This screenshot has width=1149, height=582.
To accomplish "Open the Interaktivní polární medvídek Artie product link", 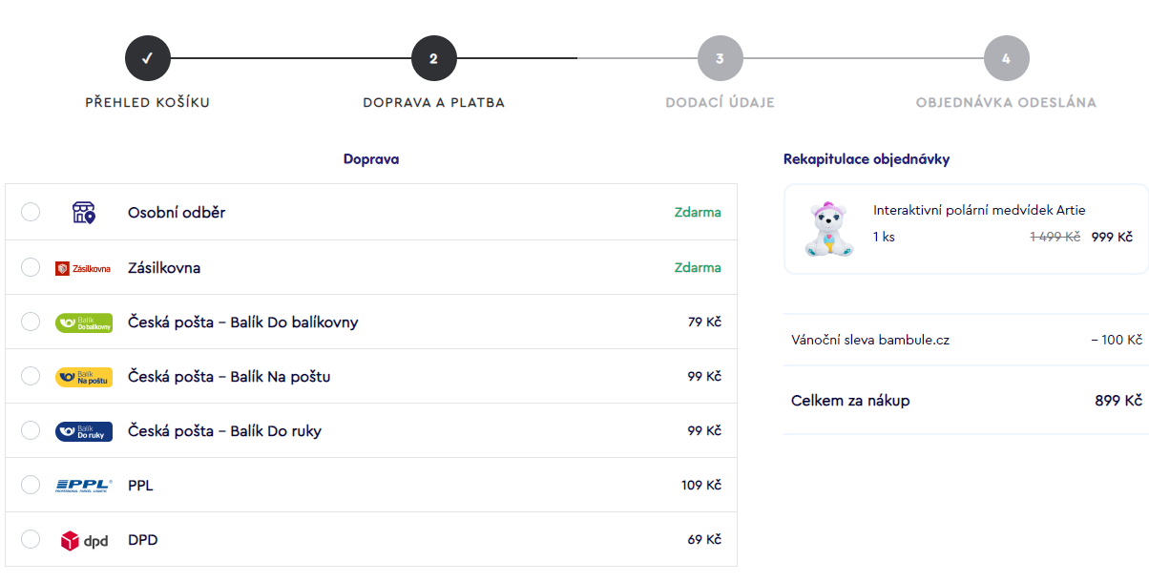I will tap(979, 210).
